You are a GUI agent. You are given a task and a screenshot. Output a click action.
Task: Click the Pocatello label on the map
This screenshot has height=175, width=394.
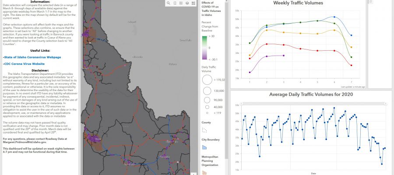coord(165,157)
